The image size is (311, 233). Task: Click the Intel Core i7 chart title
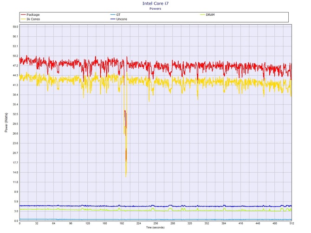[x=155, y=3]
